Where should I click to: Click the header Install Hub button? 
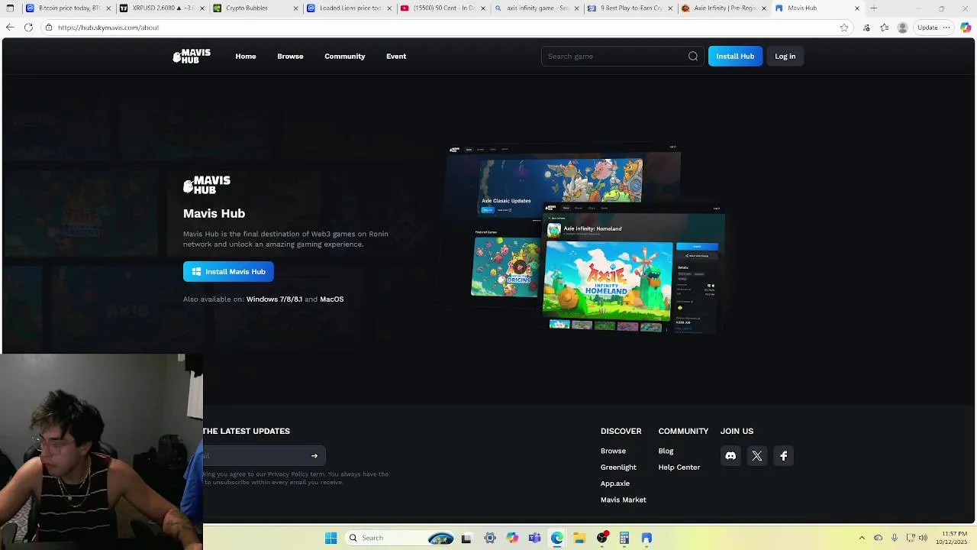(x=735, y=56)
